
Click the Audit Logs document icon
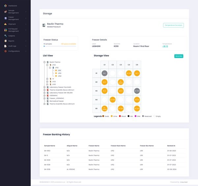click(x=5, y=46)
